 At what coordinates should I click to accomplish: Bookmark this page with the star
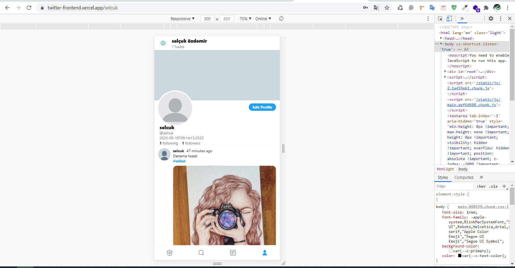pyautogui.click(x=387, y=8)
